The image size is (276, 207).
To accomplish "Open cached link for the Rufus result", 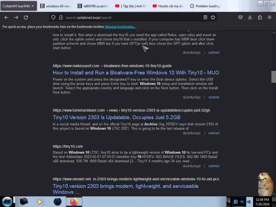I will [214, 53].
